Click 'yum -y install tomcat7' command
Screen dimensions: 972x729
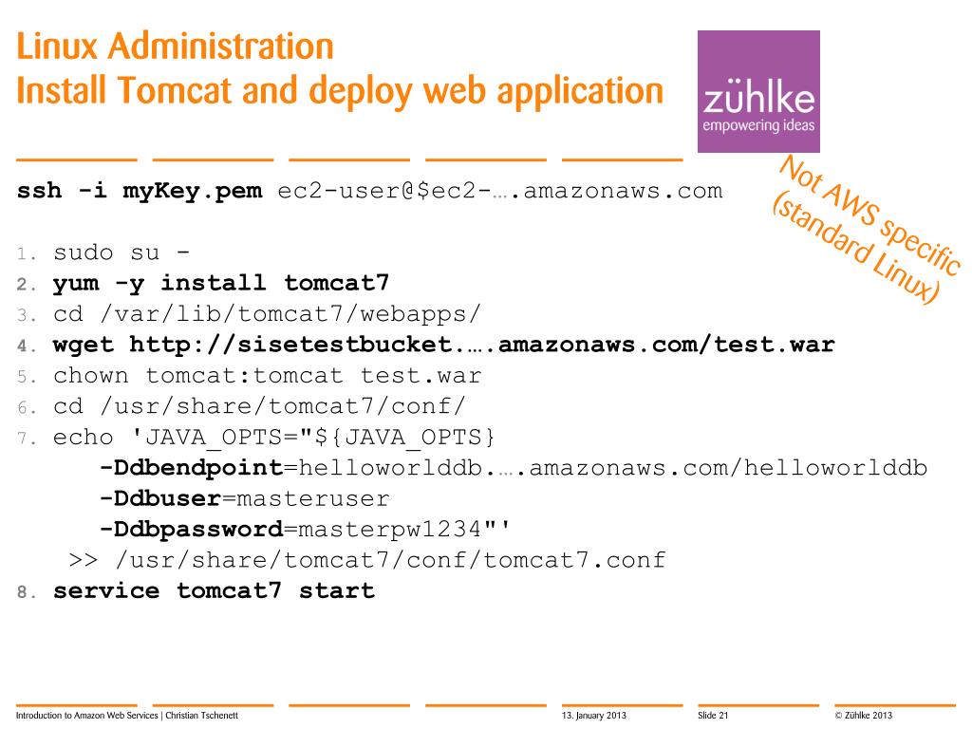220,284
